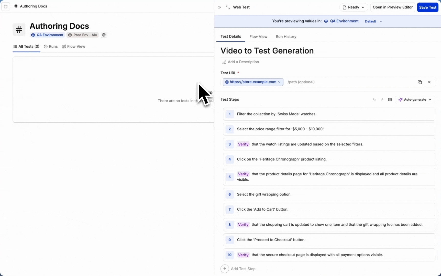Click Add Test Step label
This screenshot has width=441, height=276.
tap(243, 269)
